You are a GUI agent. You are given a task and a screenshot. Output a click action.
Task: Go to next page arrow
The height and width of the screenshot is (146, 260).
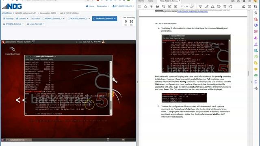click(175, 6)
